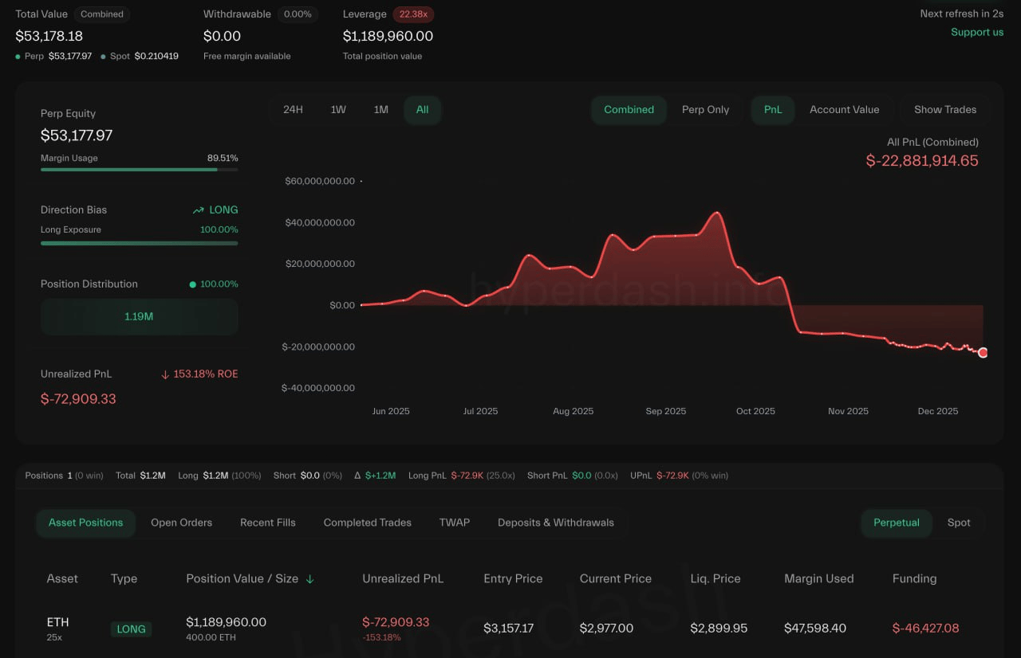The width and height of the screenshot is (1021, 658).
Task: Open the Deposits & Withdrawals tab
Action: [556, 523]
